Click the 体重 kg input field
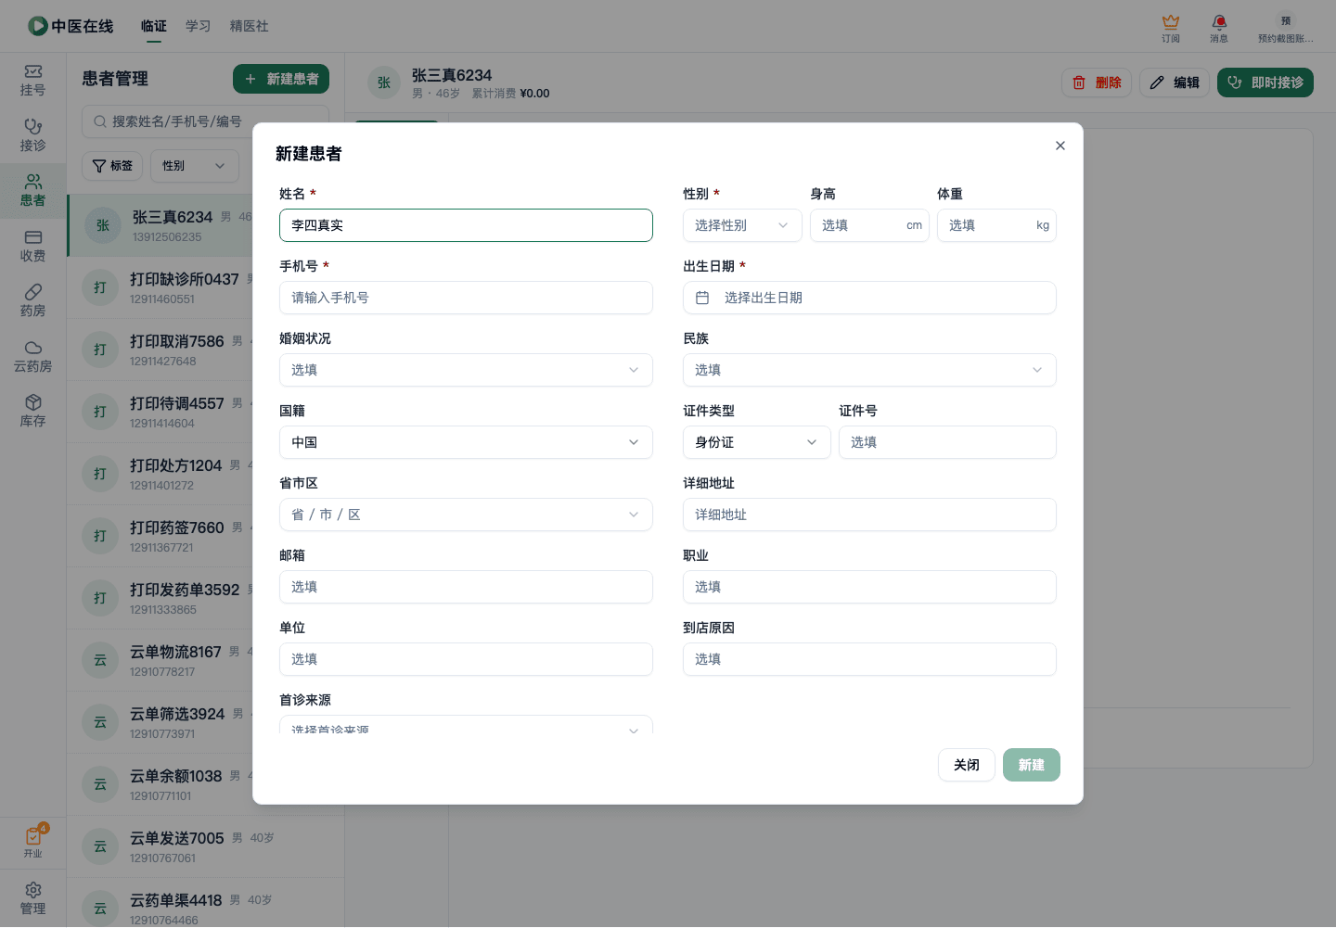The width and height of the screenshot is (1336, 928). click(996, 225)
